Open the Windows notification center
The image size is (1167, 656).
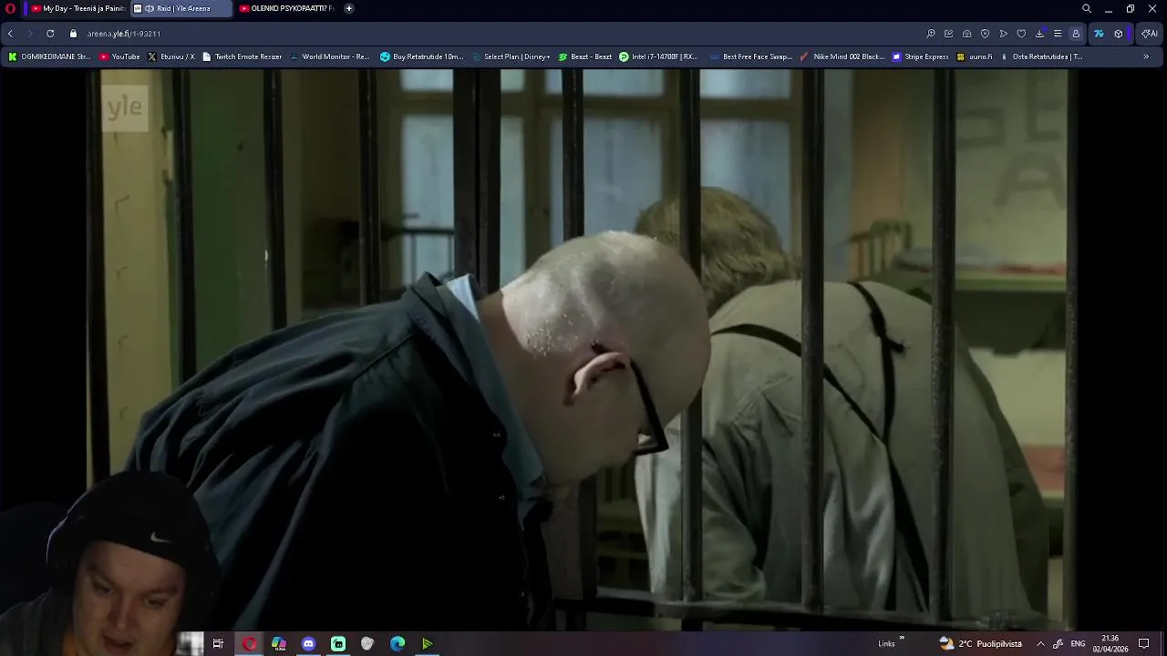[x=1144, y=644]
